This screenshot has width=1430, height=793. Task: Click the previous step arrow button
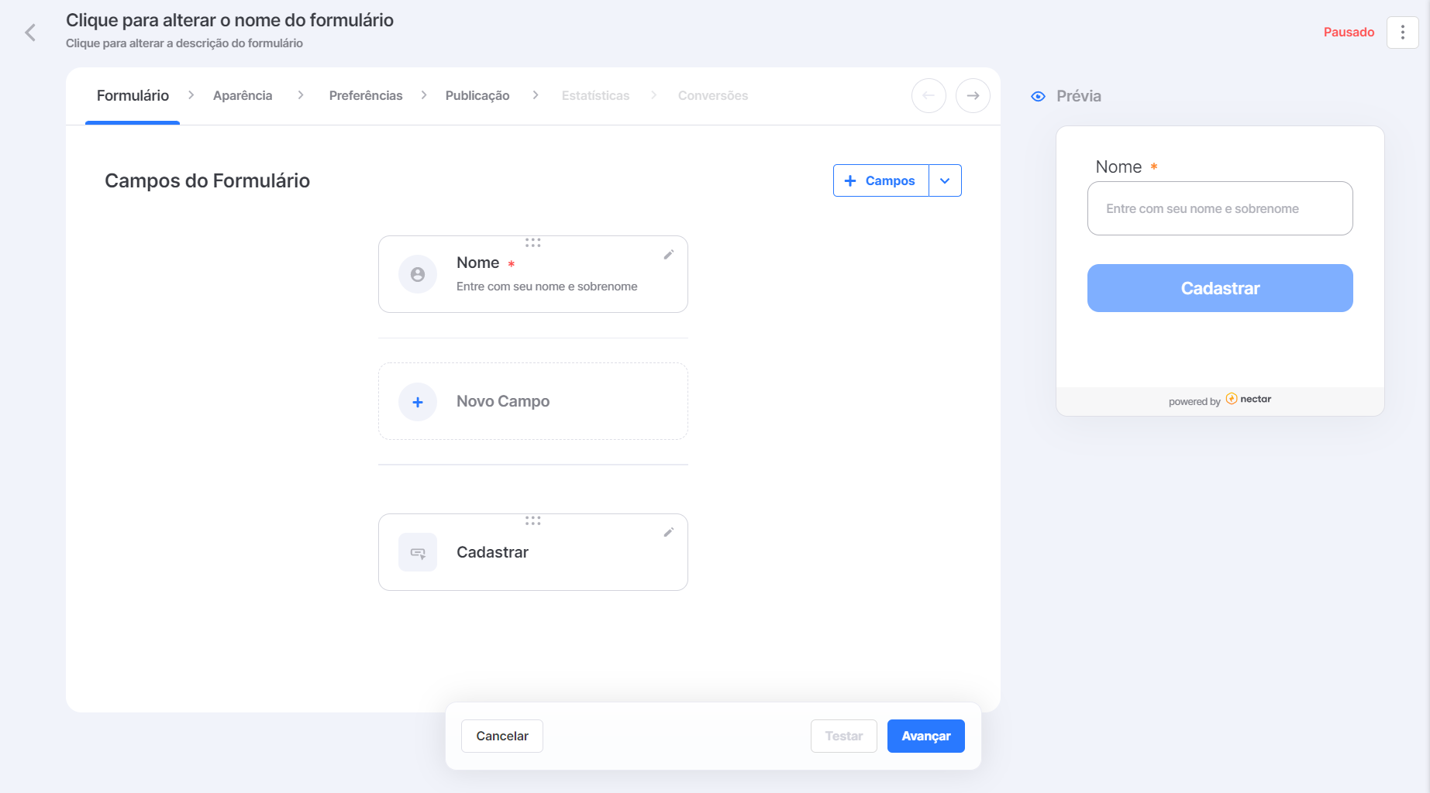click(929, 96)
